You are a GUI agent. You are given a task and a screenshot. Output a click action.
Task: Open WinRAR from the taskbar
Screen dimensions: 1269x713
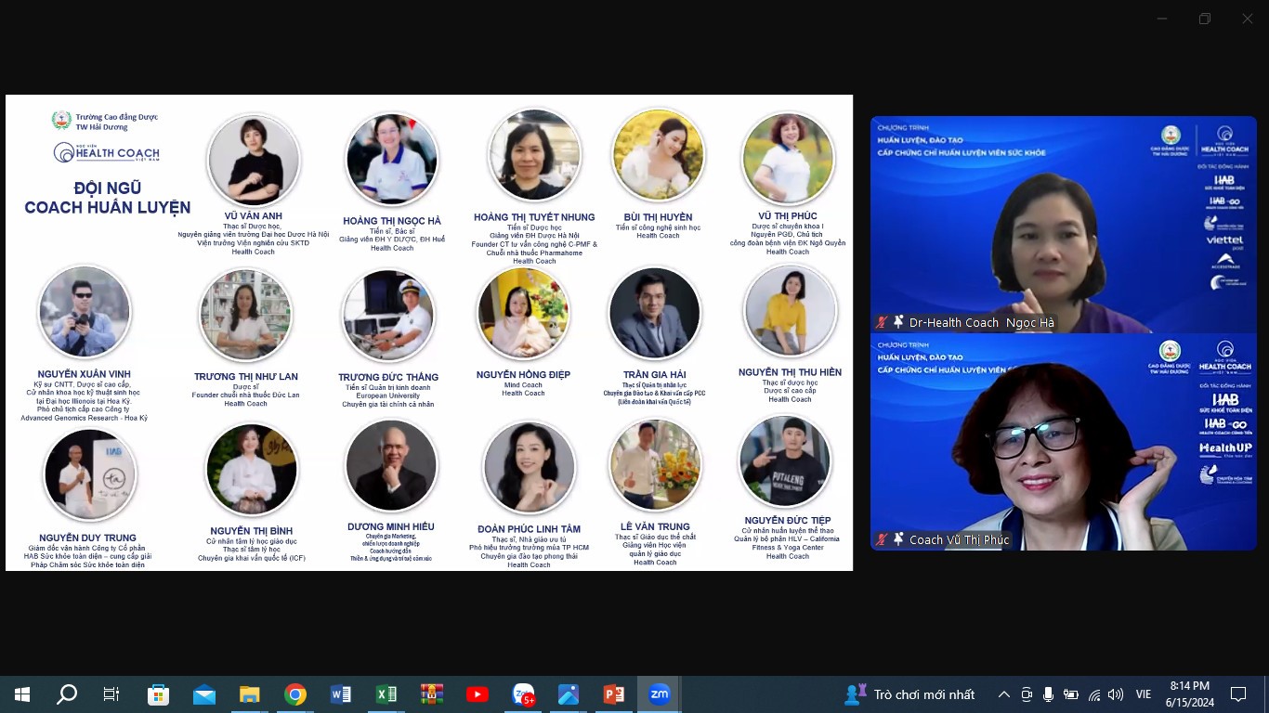pos(432,694)
